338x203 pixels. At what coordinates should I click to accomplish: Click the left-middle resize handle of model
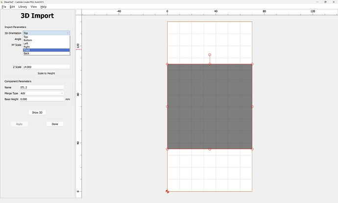coord(167,106)
